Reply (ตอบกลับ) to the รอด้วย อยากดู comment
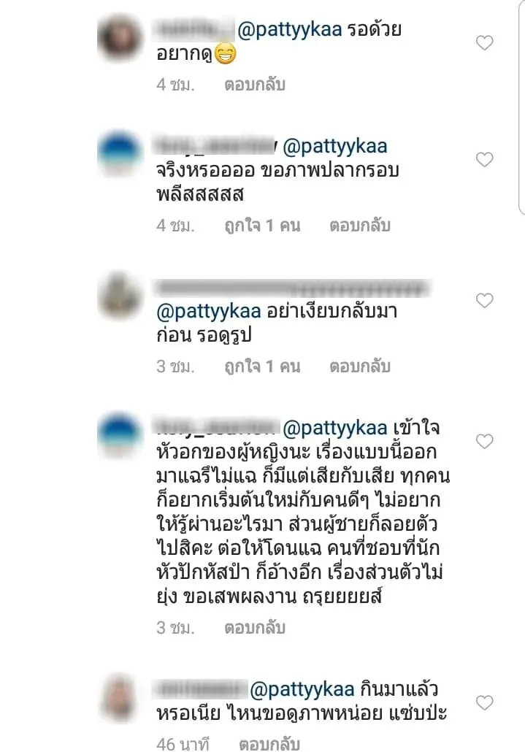Viewport: 525px width, 752px height. click(x=255, y=85)
